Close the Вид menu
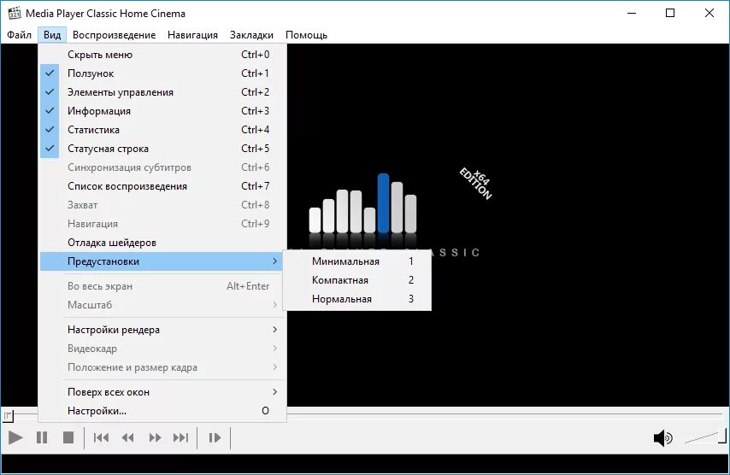730x475 pixels. pyautogui.click(x=52, y=35)
